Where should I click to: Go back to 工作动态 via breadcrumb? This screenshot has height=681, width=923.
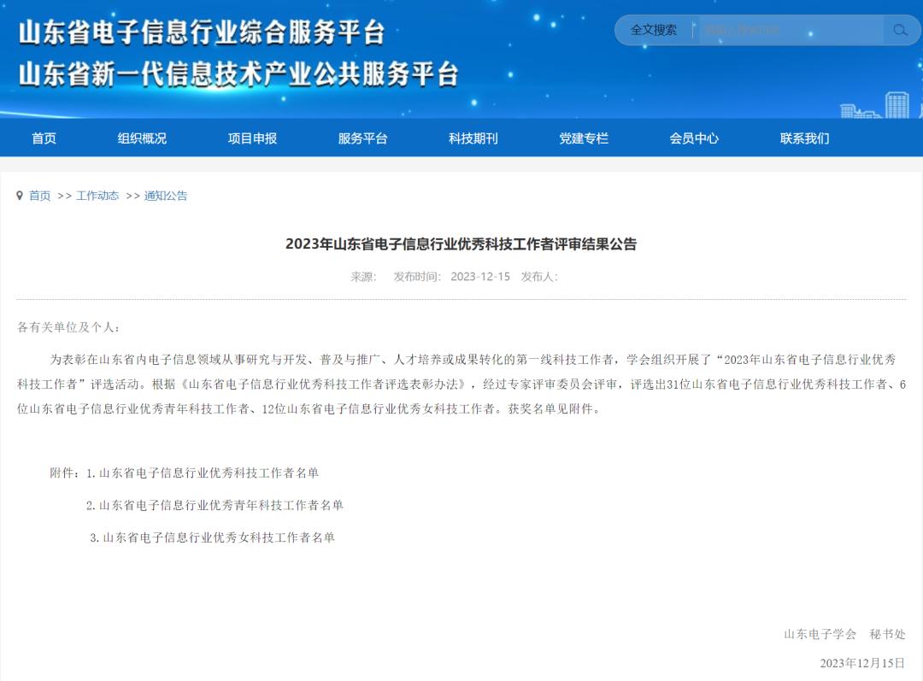(97, 196)
